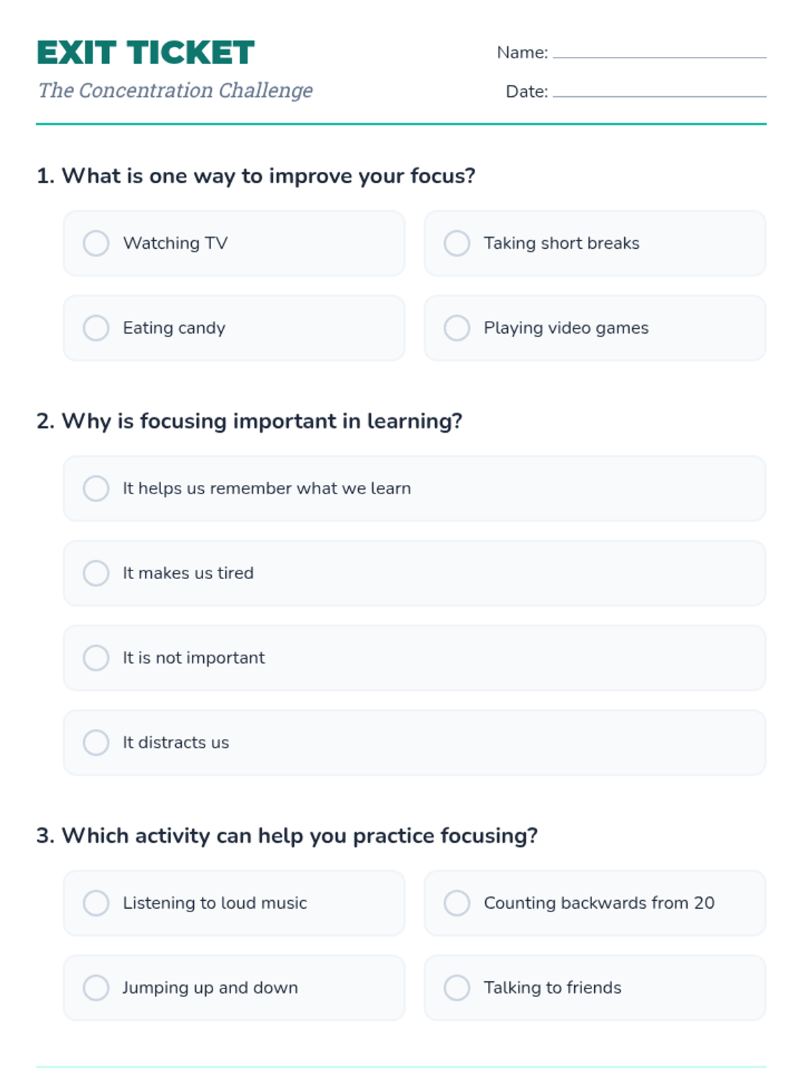Click question 3 about practicing focusing
Viewport: 802px width, 1070px height.
click(x=287, y=836)
